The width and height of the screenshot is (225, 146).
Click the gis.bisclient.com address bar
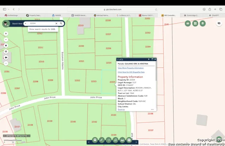(x=112, y=9)
